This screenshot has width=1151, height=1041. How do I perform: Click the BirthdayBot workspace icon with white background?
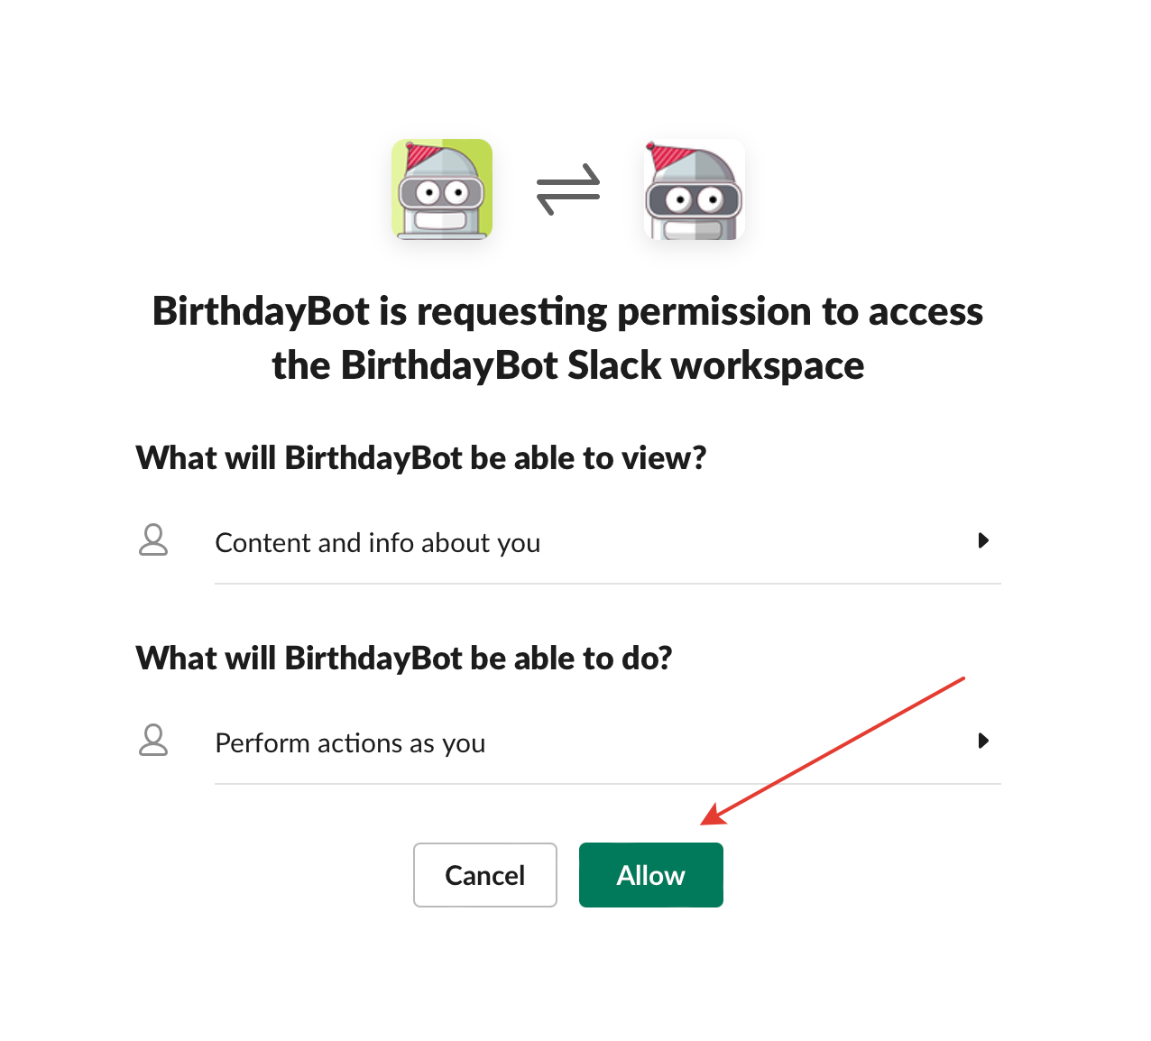pyautogui.click(x=694, y=189)
